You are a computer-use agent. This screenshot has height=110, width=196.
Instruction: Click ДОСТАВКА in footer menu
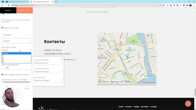coord(145,107)
